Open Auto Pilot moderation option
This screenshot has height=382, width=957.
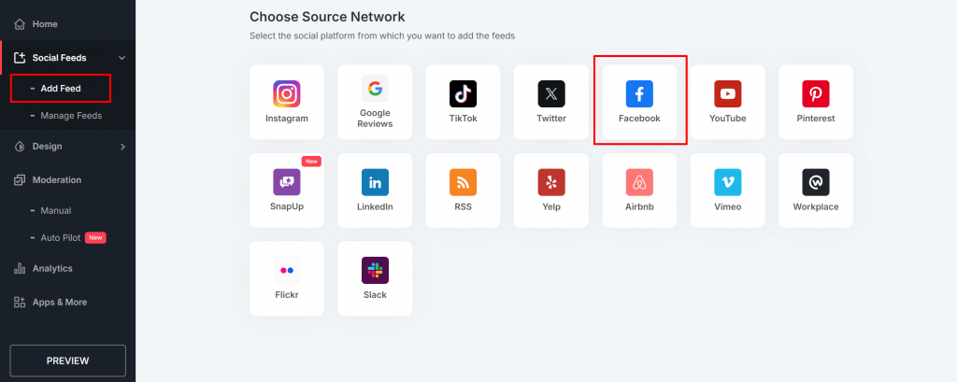[x=61, y=238]
